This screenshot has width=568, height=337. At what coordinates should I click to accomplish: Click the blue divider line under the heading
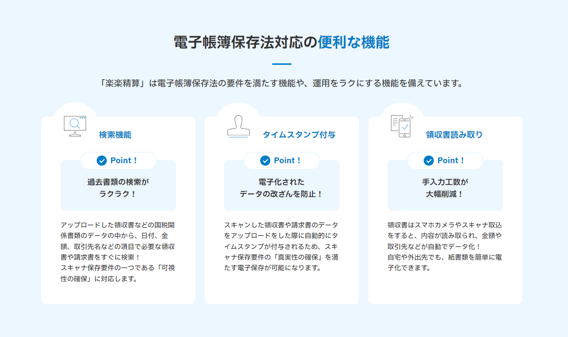click(x=281, y=64)
